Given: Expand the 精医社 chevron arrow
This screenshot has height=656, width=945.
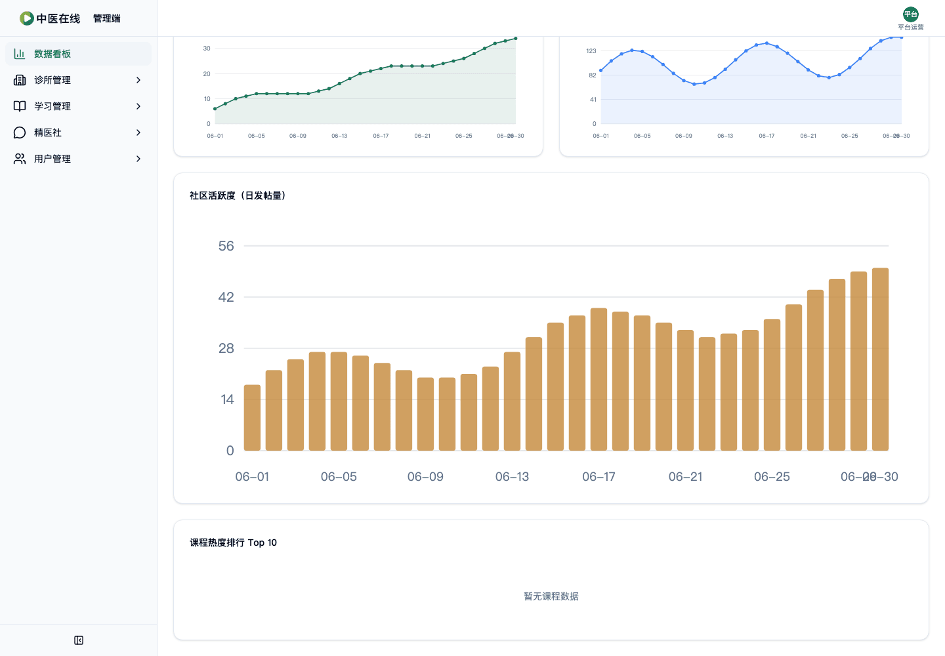Looking at the screenshot, I should pyautogui.click(x=138, y=133).
